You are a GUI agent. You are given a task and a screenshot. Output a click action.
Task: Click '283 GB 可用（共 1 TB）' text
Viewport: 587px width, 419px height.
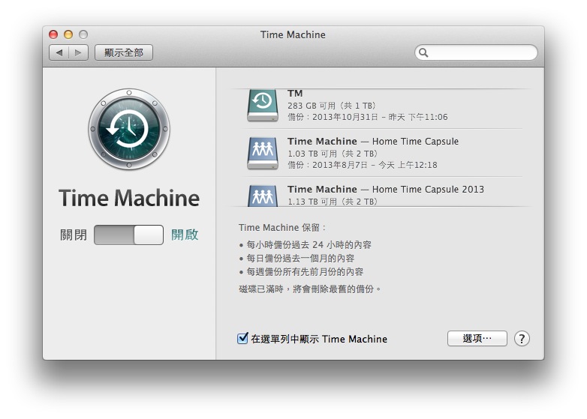tap(332, 106)
